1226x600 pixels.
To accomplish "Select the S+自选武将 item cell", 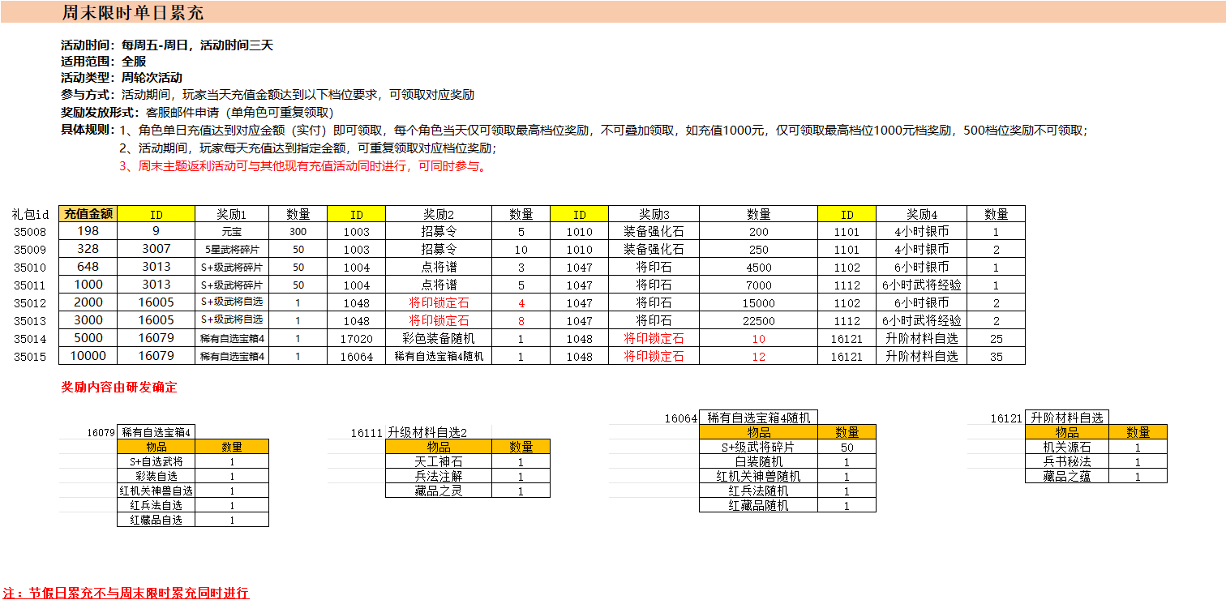I will [x=156, y=461].
